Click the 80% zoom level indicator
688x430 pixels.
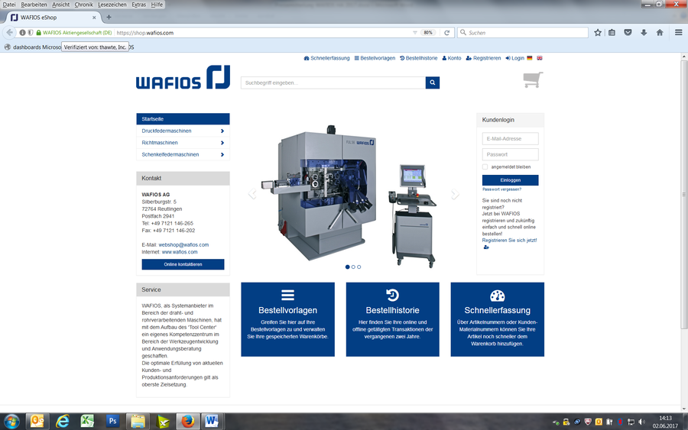(428, 32)
